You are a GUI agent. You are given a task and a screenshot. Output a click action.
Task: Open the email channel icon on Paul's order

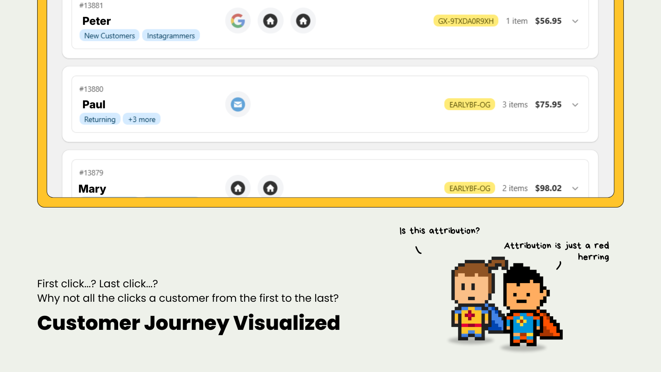click(x=238, y=104)
